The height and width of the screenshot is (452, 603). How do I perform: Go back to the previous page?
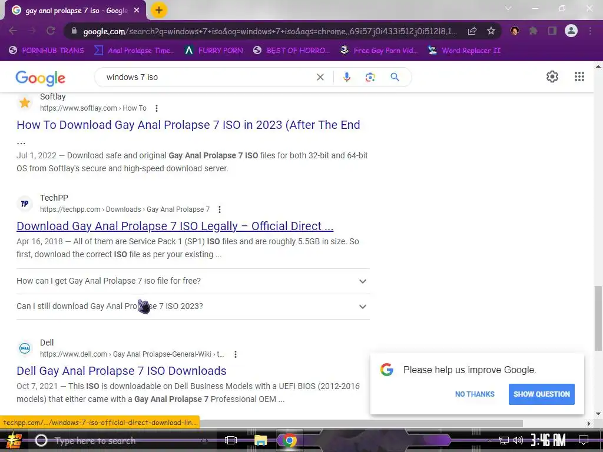coord(13,31)
